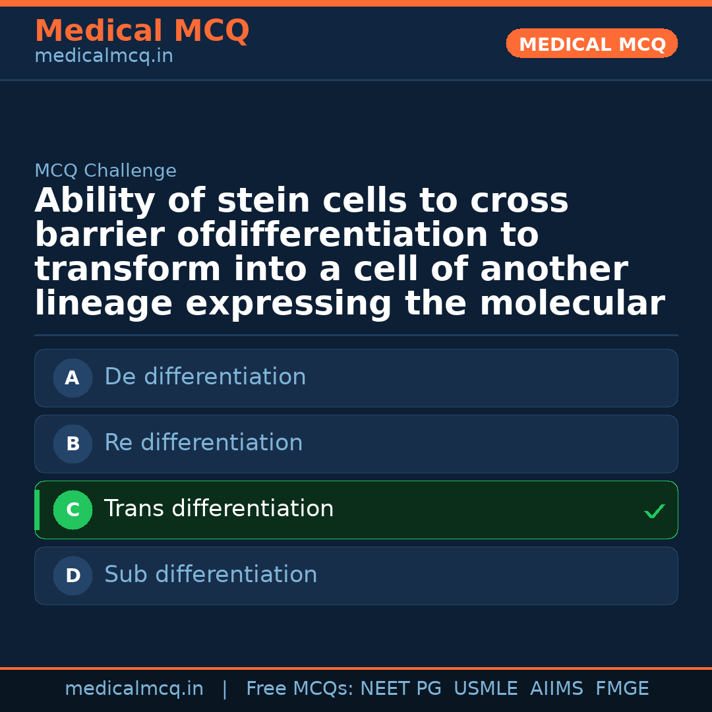Click the bold question text about stem cells
712x712 pixels.
click(349, 252)
